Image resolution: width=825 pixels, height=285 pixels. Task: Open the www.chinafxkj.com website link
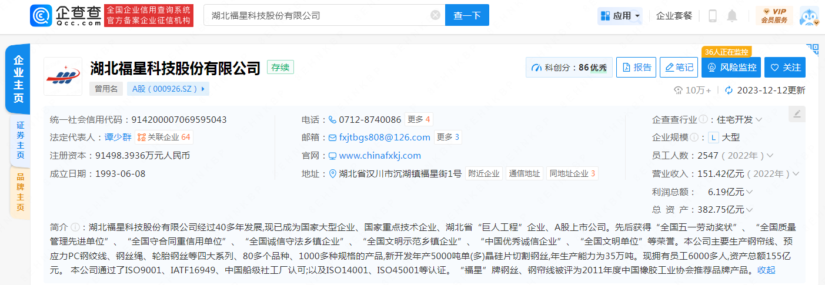[380, 156]
